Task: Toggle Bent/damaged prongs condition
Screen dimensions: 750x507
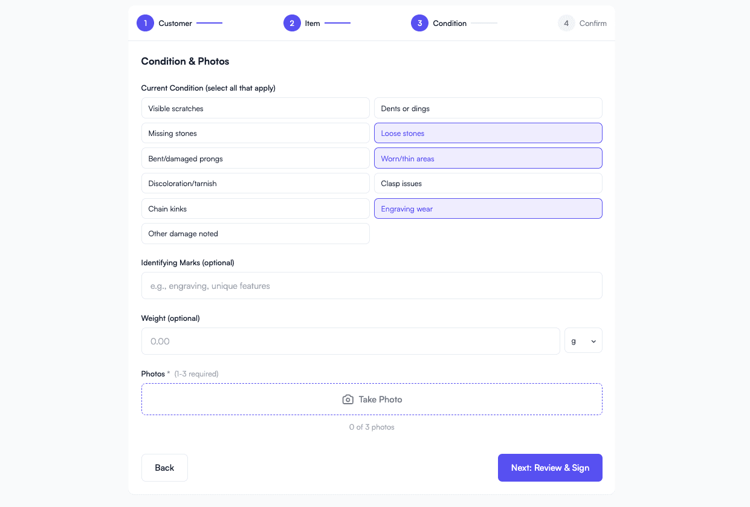Action: click(255, 158)
